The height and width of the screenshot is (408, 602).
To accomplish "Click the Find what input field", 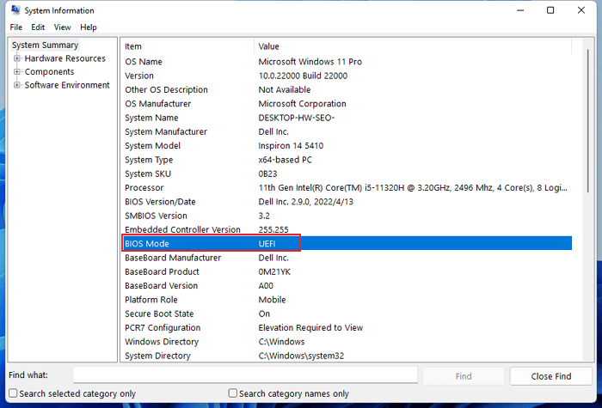I will pyautogui.click(x=245, y=375).
